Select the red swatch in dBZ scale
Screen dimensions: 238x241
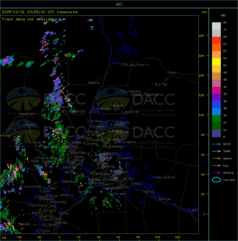point(216,40)
